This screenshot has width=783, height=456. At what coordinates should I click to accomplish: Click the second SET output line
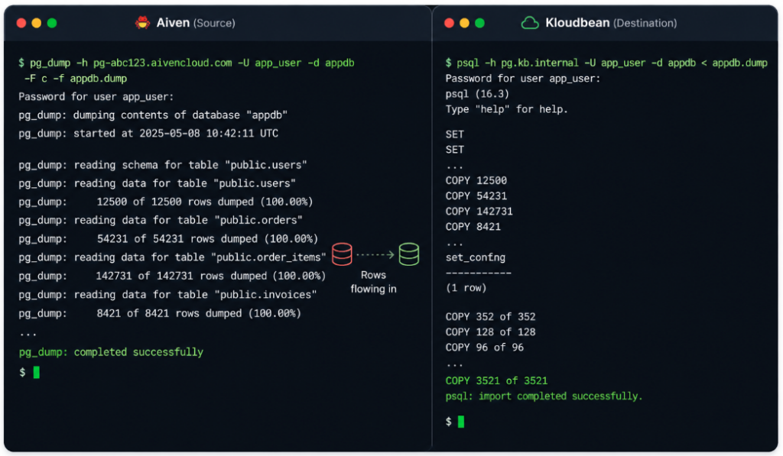[x=454, y=150]
